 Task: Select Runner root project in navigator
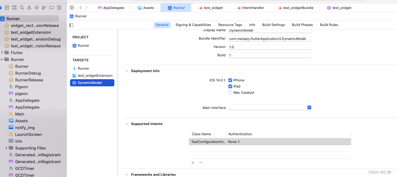(x=29, y=19)
